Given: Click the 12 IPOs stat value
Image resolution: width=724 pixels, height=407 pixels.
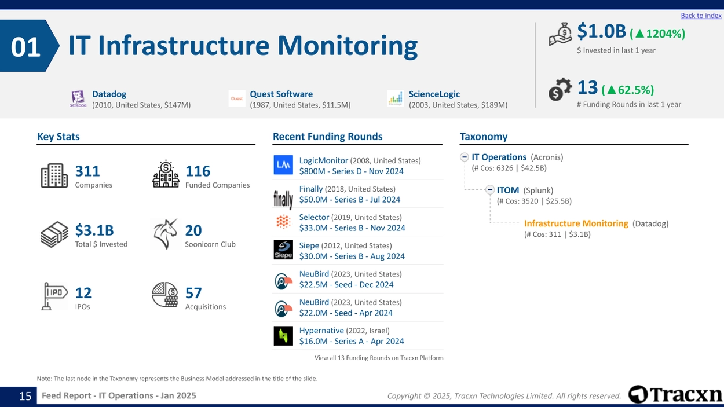Looking at the screenshot, I should point(83,292).
